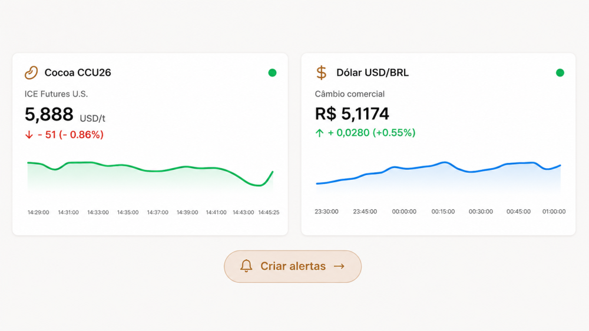Click the R$ 5,1174 exchange rate value

(x=352, y=113)
